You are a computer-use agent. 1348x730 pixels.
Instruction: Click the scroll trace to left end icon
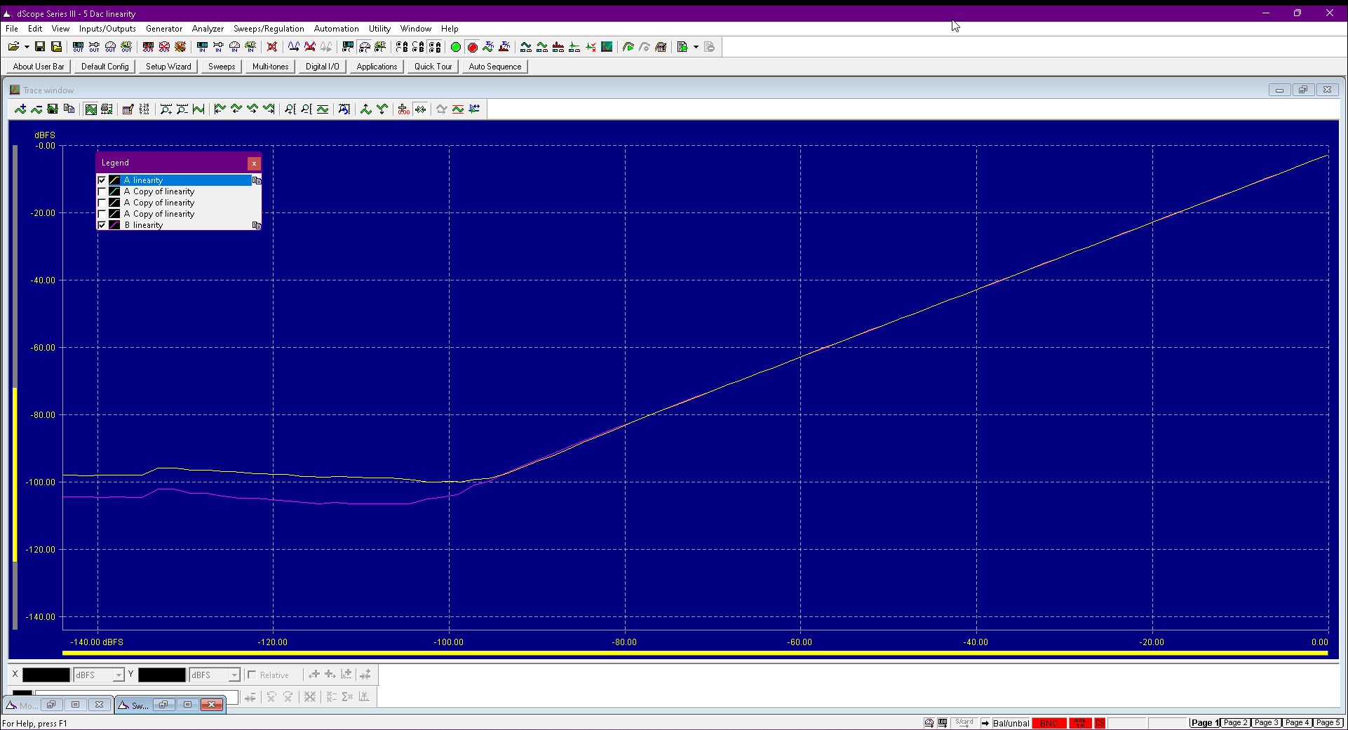click(220, 109)
